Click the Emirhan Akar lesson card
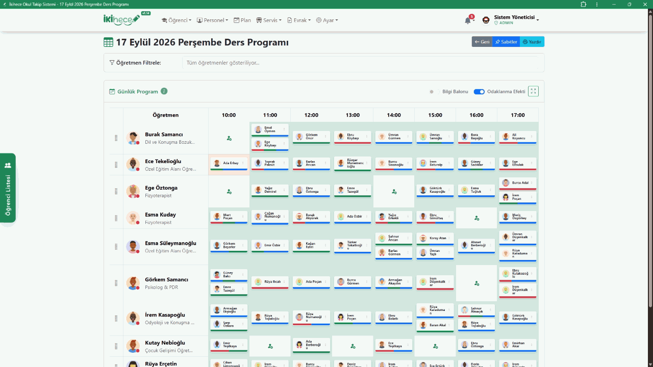The height and width of the screenshot is (367, 653). pos(517,345)
